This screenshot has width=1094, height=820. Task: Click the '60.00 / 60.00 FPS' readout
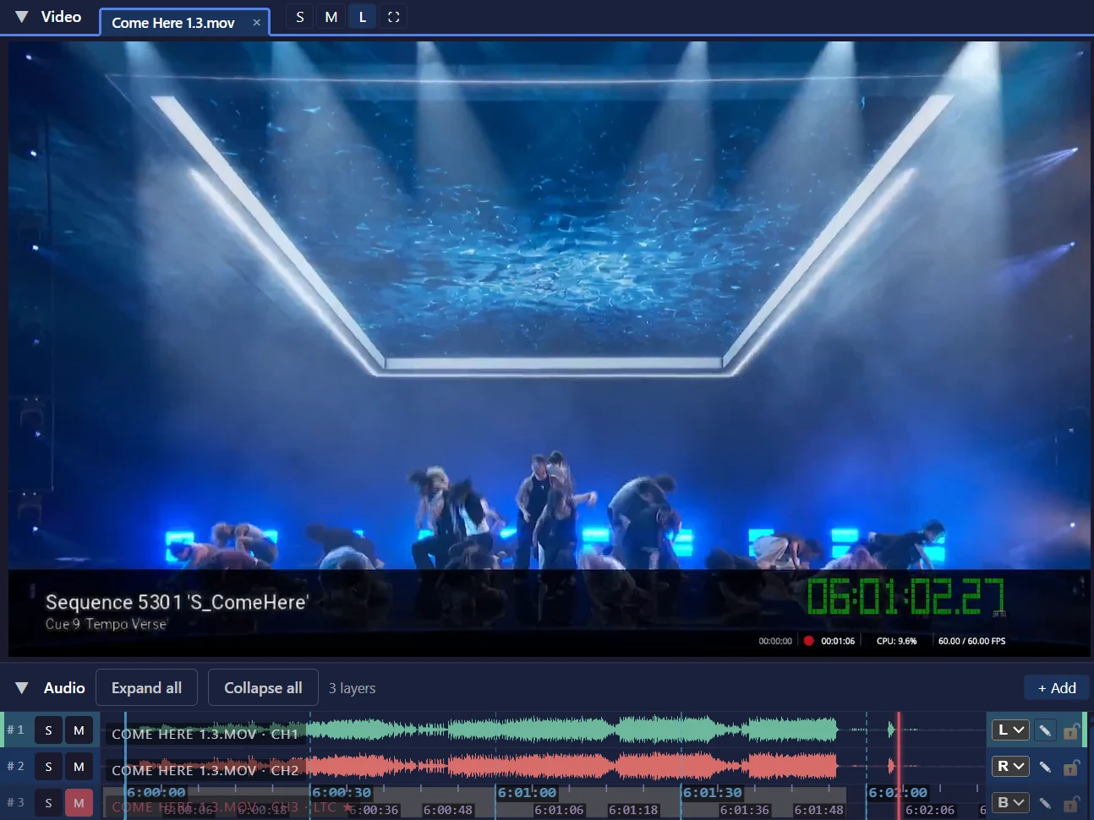coord(971,641)
